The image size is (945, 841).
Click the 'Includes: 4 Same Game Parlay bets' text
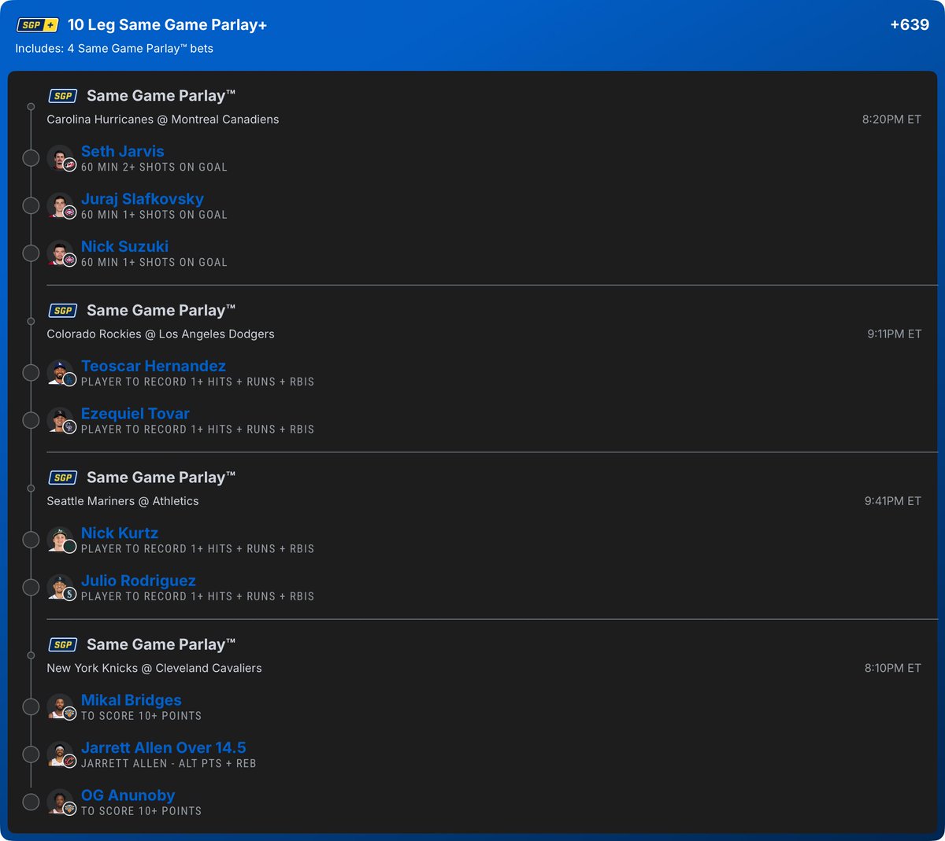[x=114, y=49]
